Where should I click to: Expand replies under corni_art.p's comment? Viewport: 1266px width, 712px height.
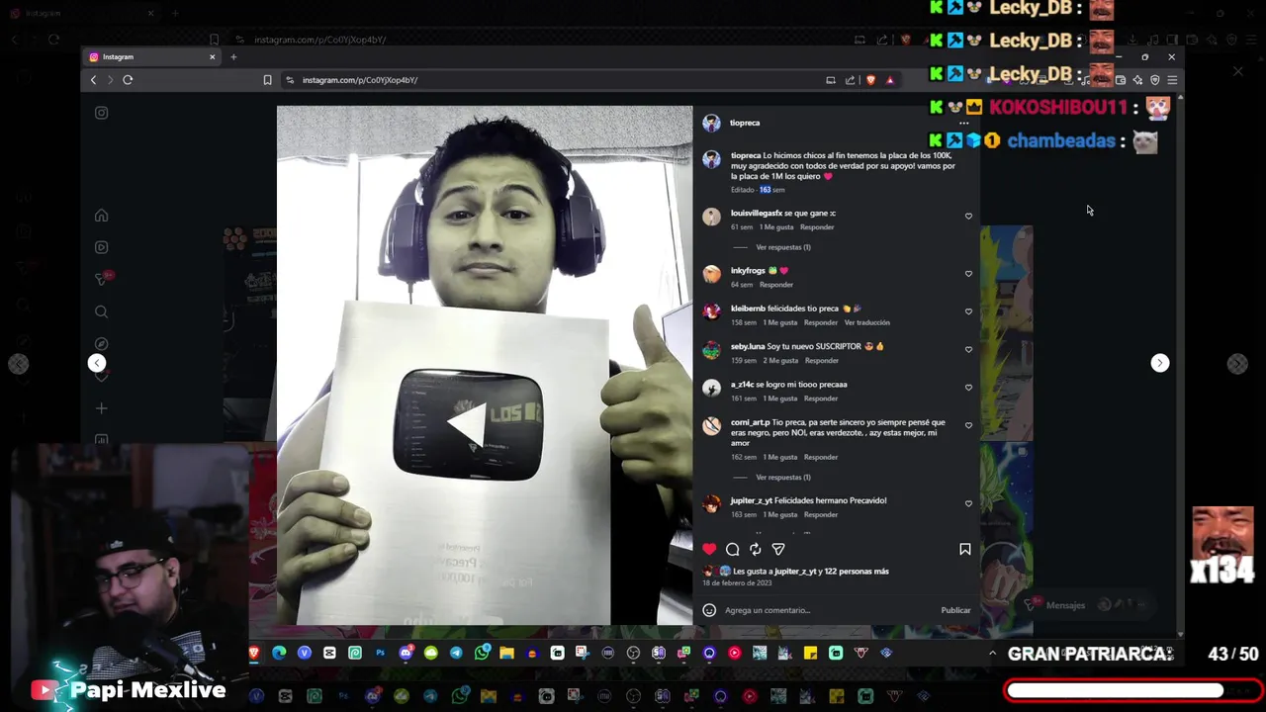coord(782,477)
